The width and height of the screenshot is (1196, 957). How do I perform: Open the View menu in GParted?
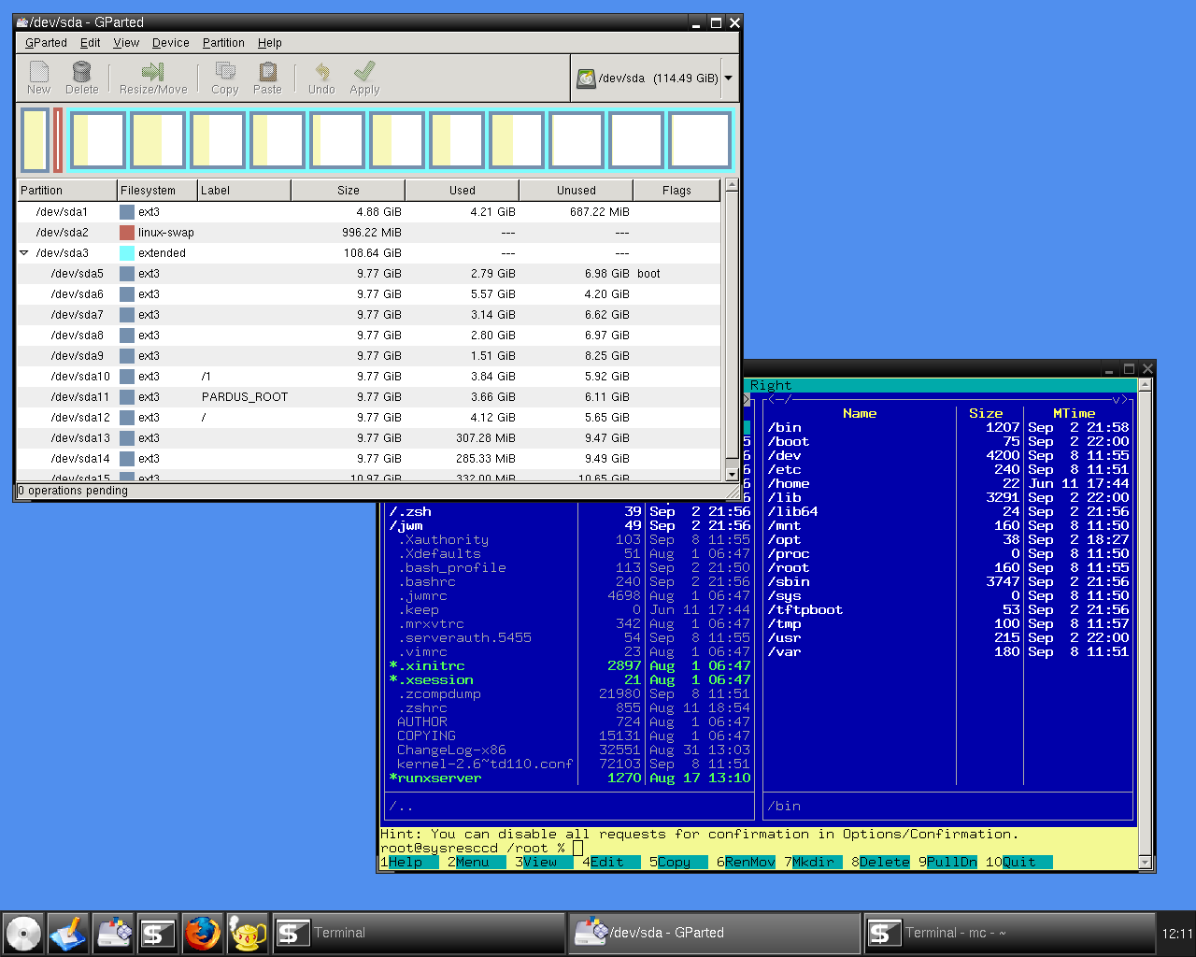click(126, 43)
